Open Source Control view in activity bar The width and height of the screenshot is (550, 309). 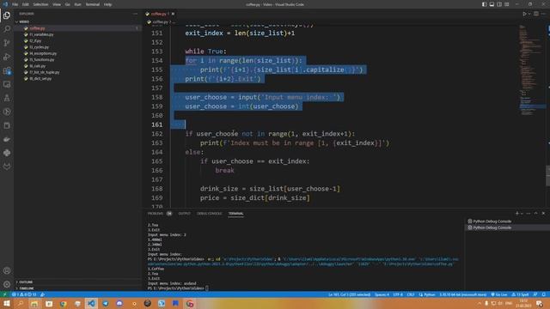7,43
